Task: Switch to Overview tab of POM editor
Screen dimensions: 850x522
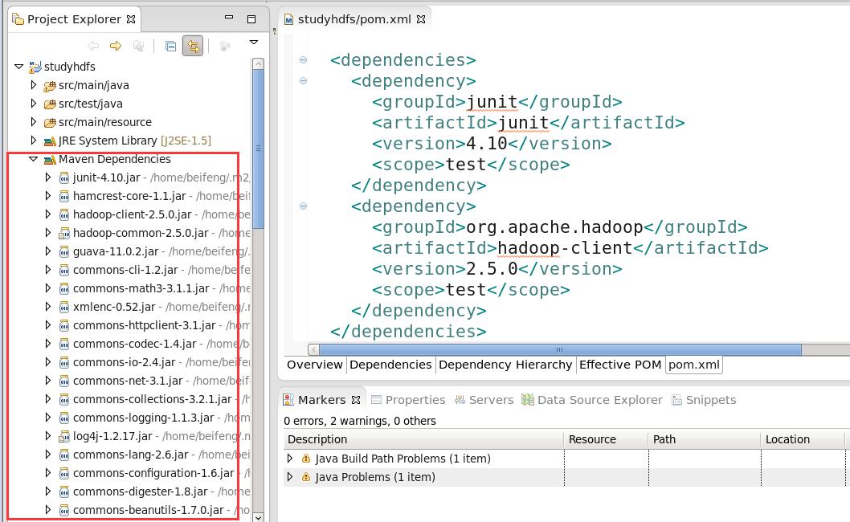Action: click(x=314, y=365)
